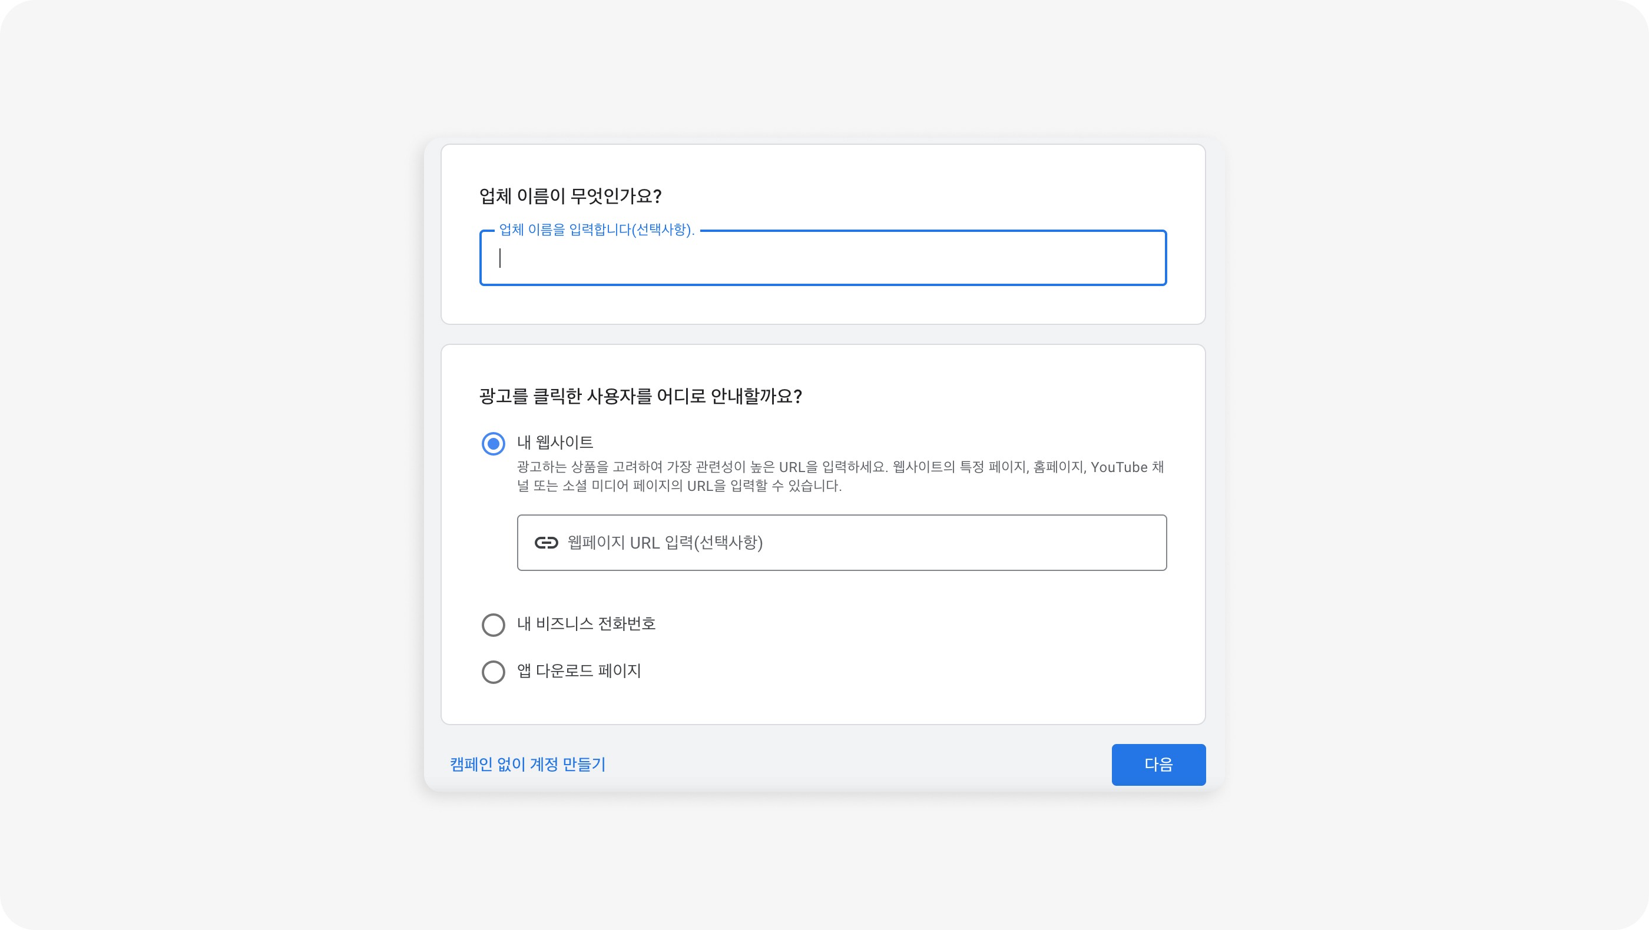Focus the 업체 이름 text input box
Viewport: 1649px width, 930px height.
pyautogui.click(x=823, y=258)
